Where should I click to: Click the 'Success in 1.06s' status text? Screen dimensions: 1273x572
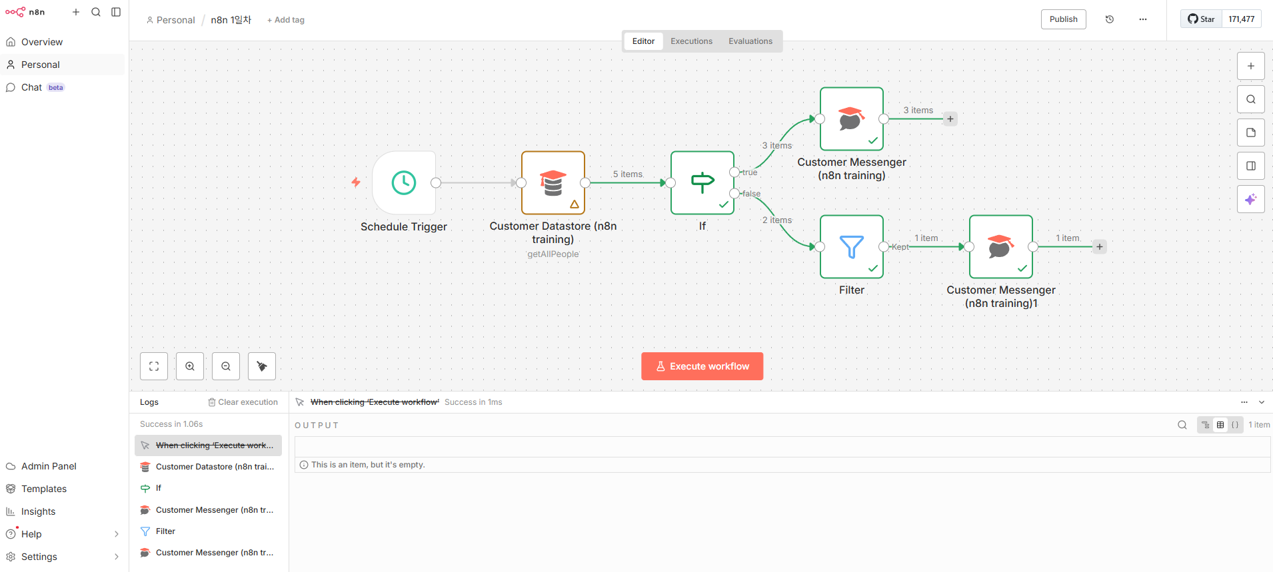[x=171, y=424]
